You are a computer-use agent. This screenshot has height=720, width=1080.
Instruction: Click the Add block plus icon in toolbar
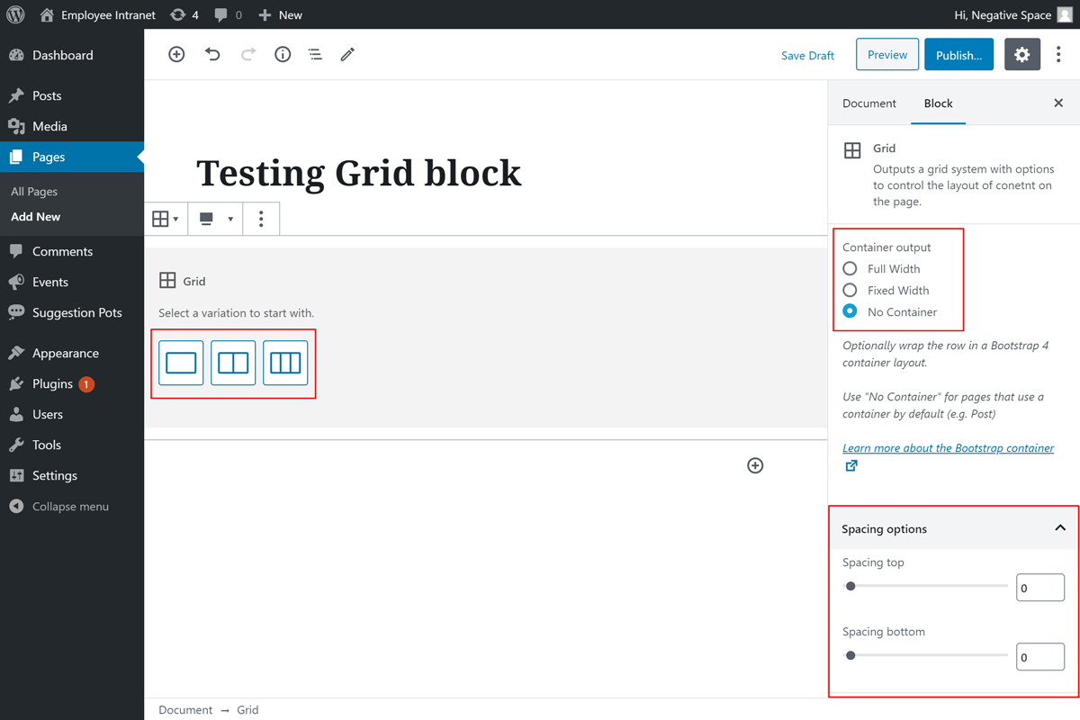176,55
